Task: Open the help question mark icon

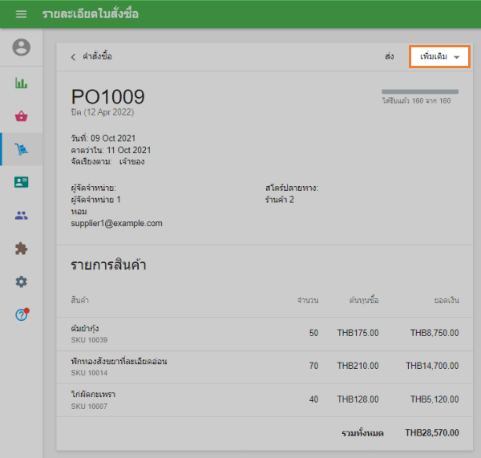Action: click(22, 314)
